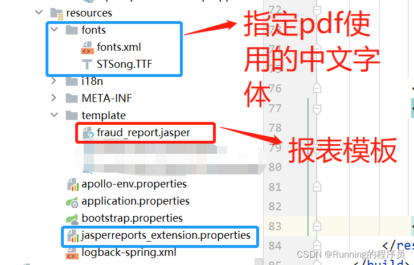Viewport: 414px width, 265px height.
Task: Expand the i18n folder chevron
Action: click(x=54, y=81)
